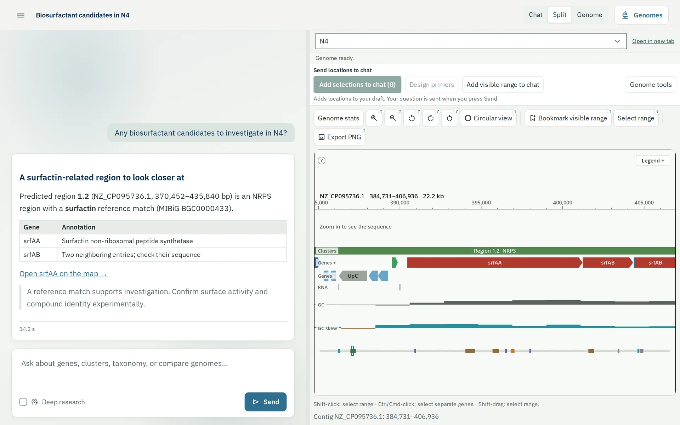680x425 pixels.
Task: Open Genome tools
Action: click(x=651, y=85)
